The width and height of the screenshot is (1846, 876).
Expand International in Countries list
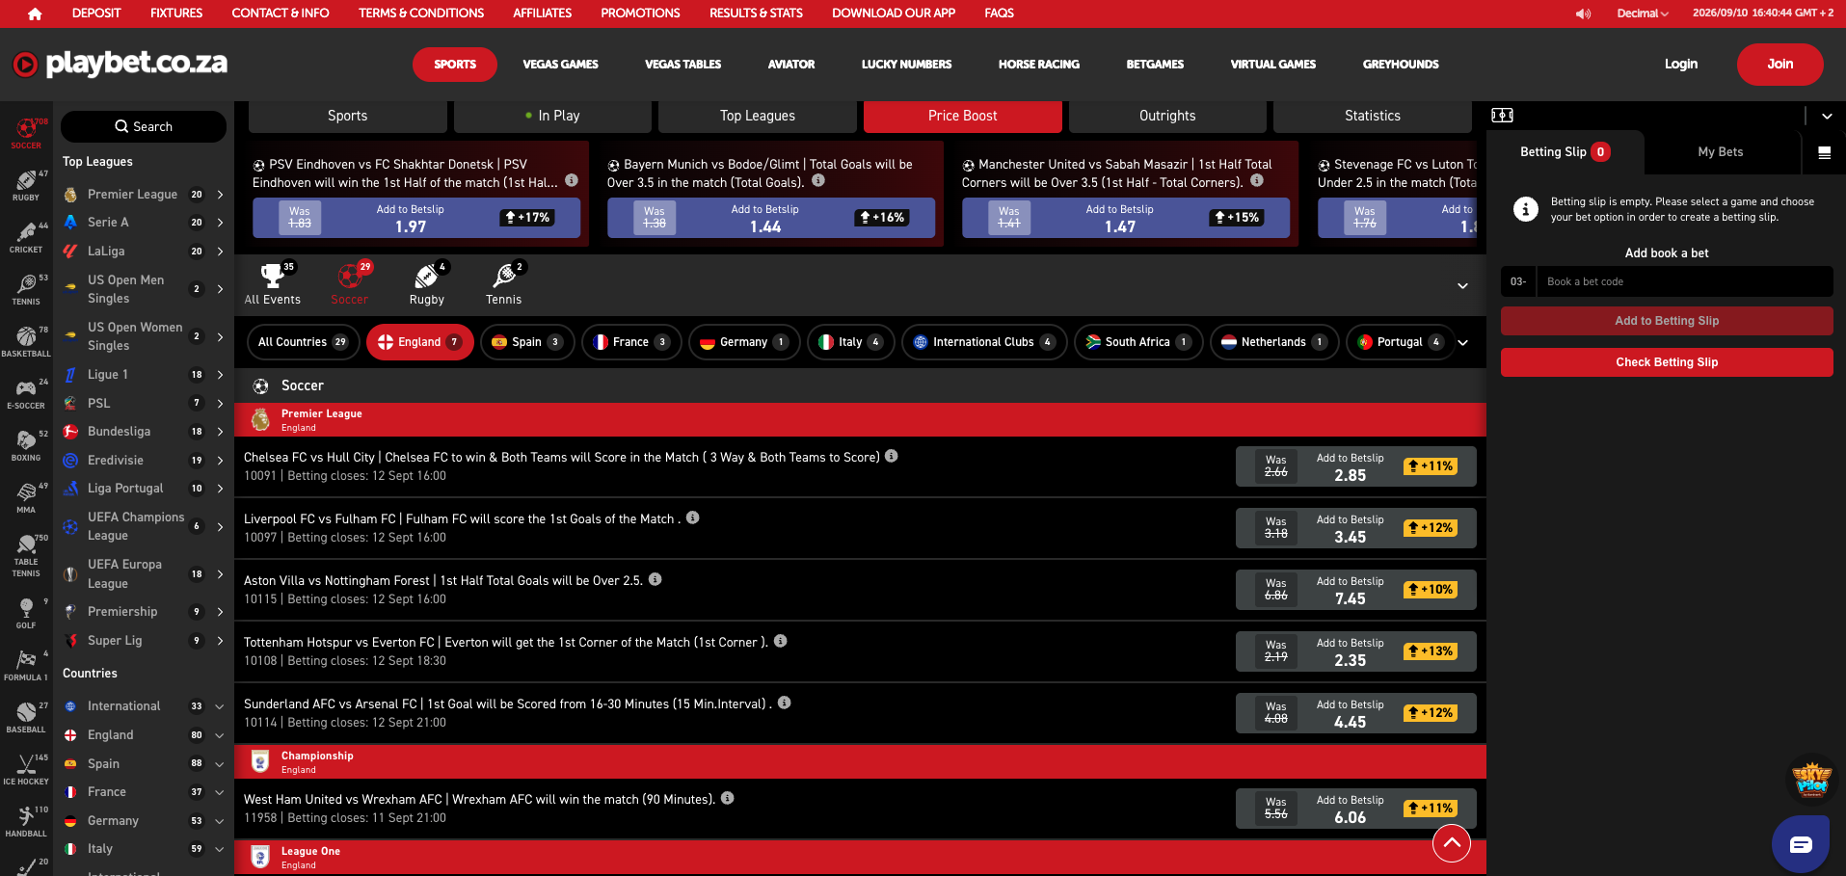(x=220, y=706)
